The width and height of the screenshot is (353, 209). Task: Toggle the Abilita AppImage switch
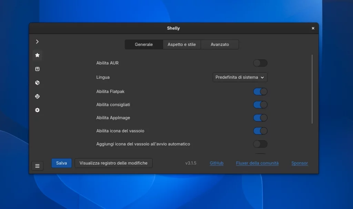point(260,118)
